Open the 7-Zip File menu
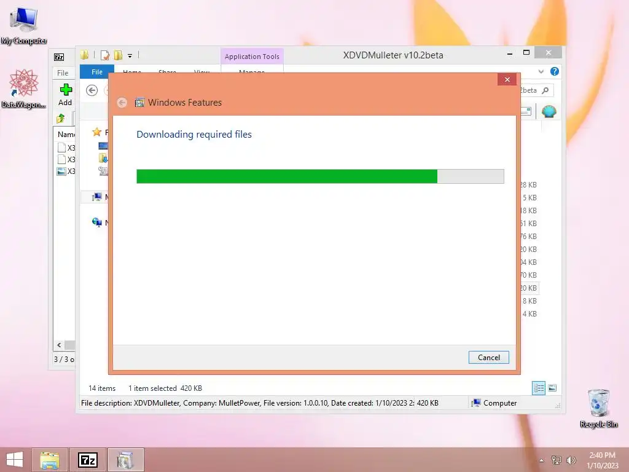 pos(63,73)
